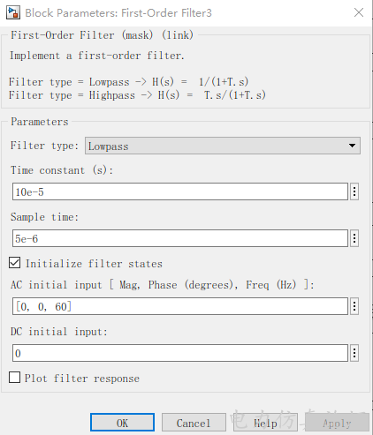373x435 pixels.
Task: Click the Simulink block icon in title bar
Action: [x=13, y=12]
